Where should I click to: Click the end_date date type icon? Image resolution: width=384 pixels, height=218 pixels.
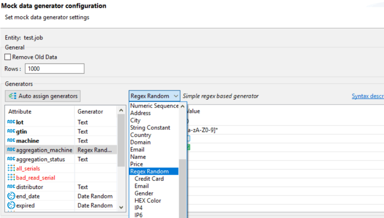click(11, 196)
